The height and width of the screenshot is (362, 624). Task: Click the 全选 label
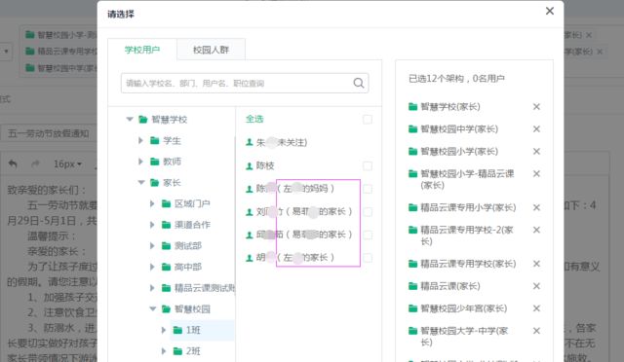point(254,119)
